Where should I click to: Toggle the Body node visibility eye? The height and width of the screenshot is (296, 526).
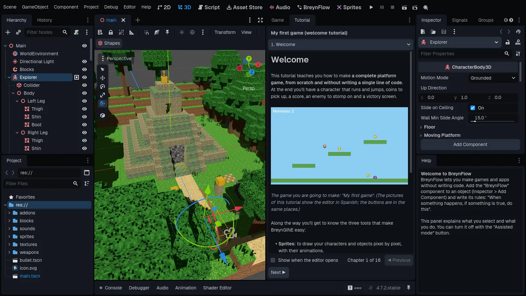pos(85,93)
